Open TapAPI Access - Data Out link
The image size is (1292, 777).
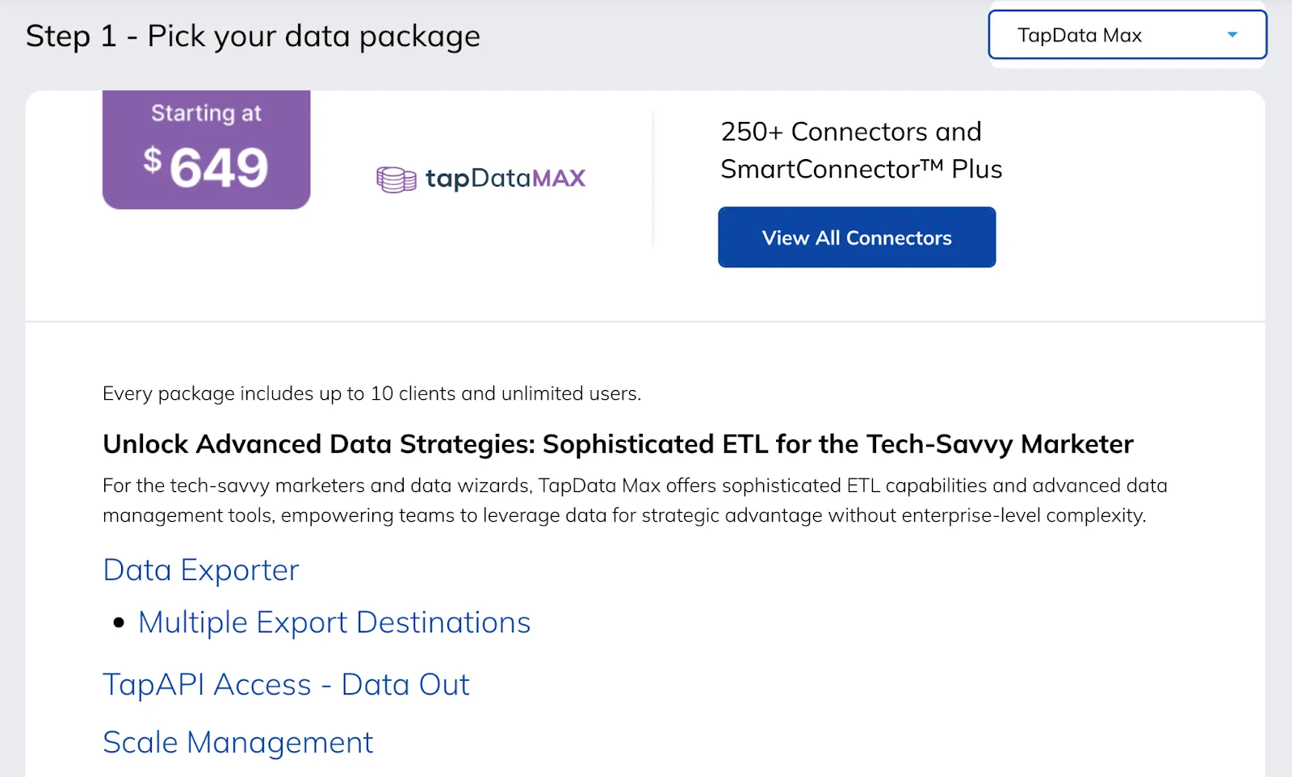pos(286,685)
